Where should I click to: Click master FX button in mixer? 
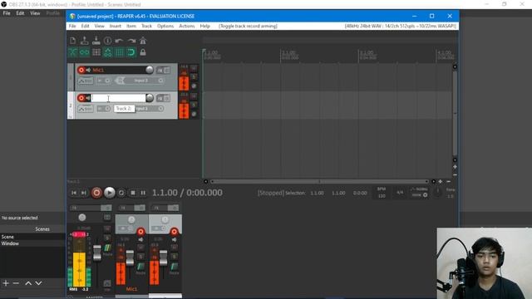tap(86, 208)
